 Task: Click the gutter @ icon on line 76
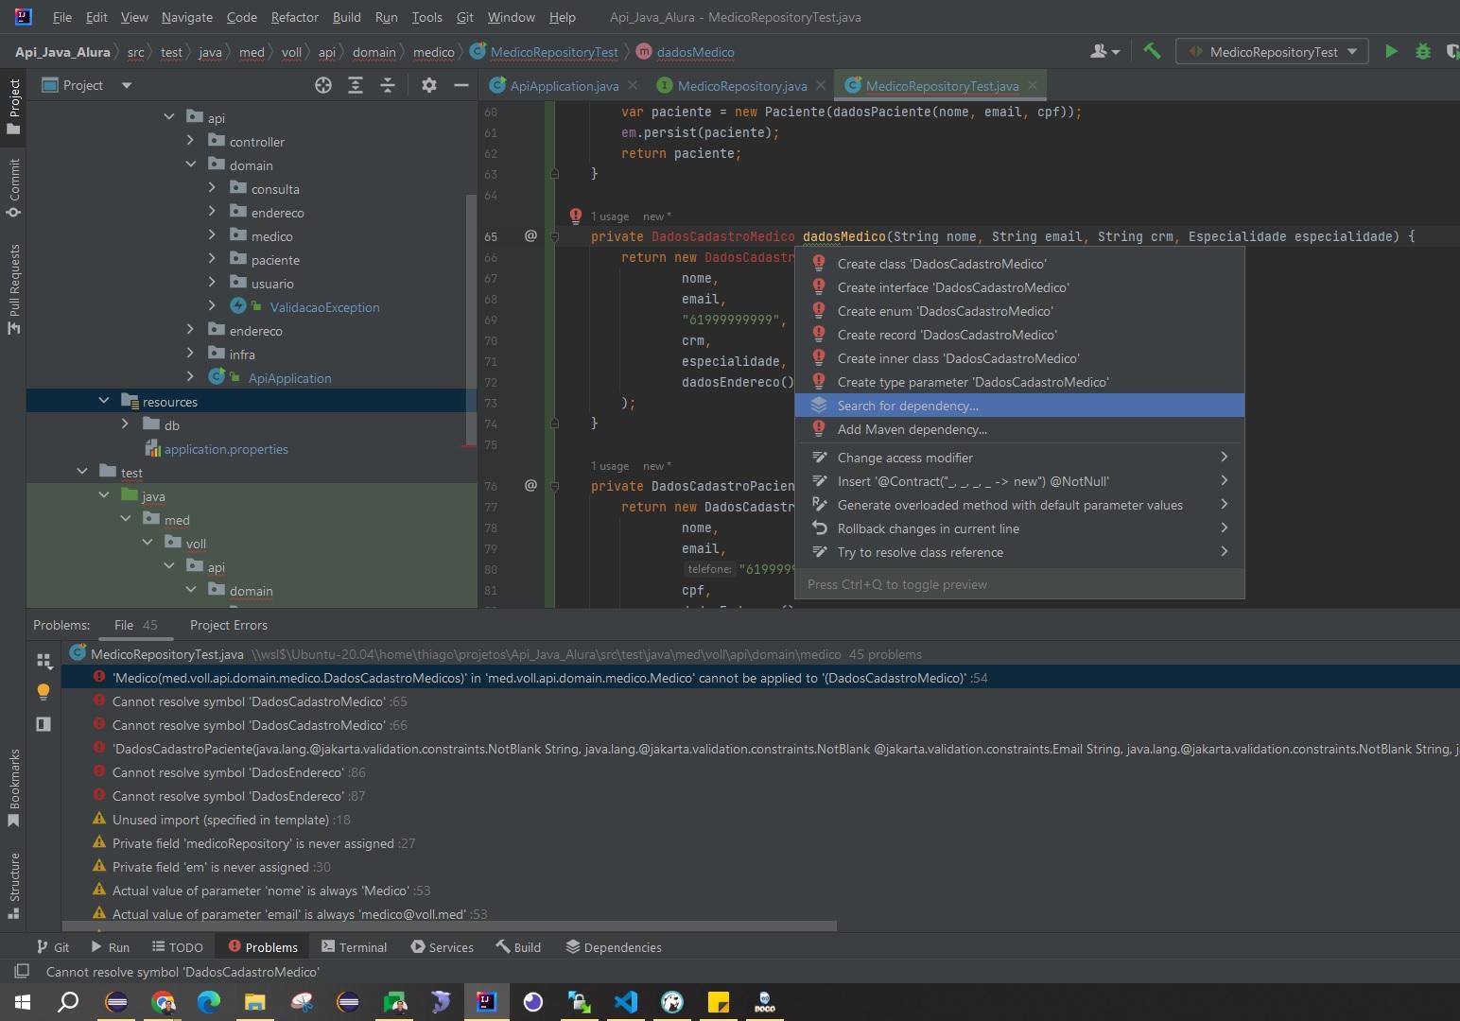530,485
